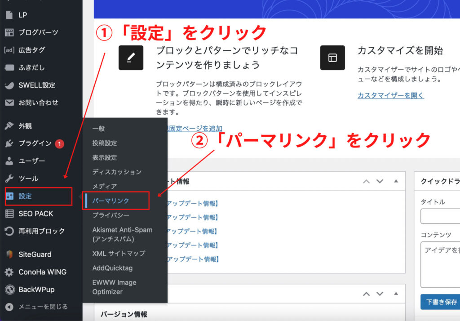Choose 一般 in the settings submenu

(x=98, y=128)
